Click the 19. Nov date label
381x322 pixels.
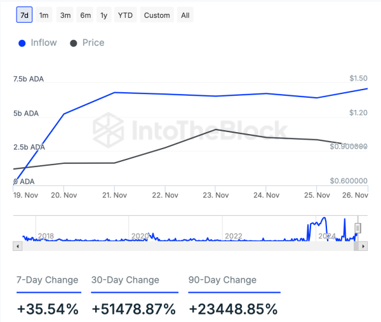(25, 195)
